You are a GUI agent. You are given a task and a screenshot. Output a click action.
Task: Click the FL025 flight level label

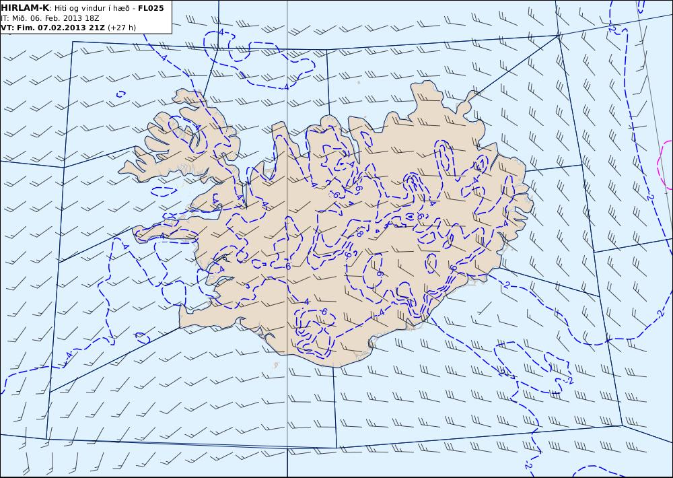(151, 8)
